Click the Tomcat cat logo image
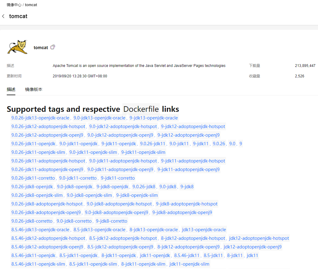 (x=17, y=47)
